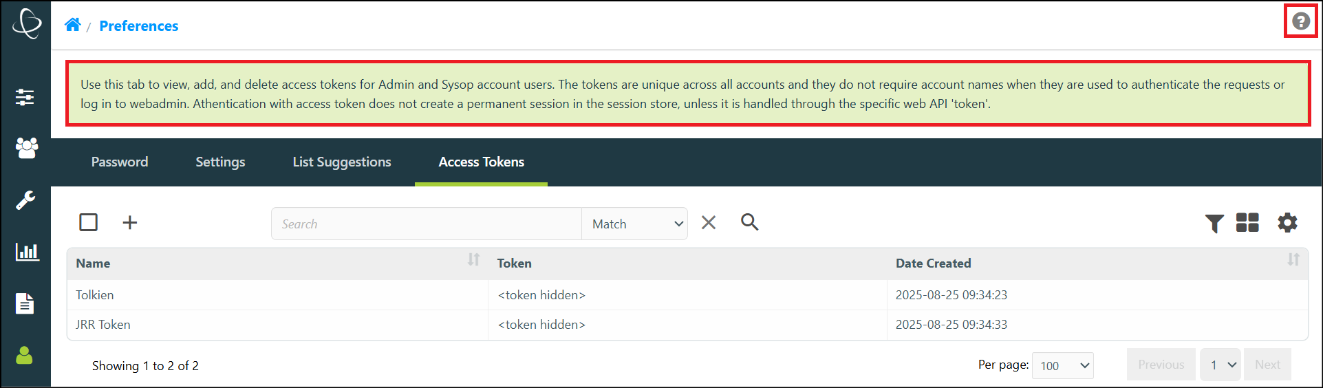Go to the Home breadcrumb icon

(73, 25)
